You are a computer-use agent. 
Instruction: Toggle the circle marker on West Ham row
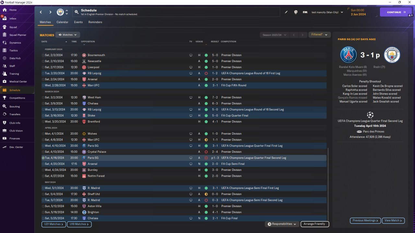(43, 97)
